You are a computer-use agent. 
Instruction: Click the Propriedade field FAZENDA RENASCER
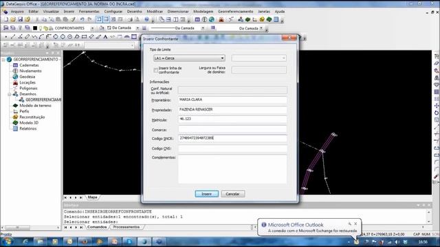click(x=232, y=110)
